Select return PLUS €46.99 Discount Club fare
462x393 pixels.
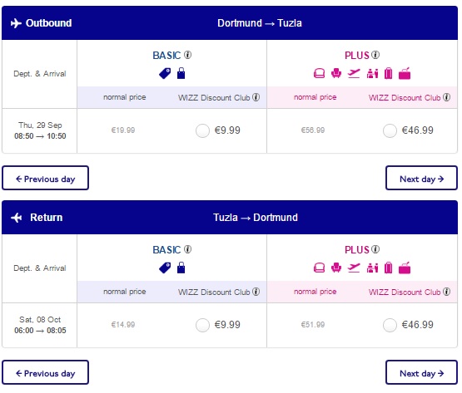[390, 325]
